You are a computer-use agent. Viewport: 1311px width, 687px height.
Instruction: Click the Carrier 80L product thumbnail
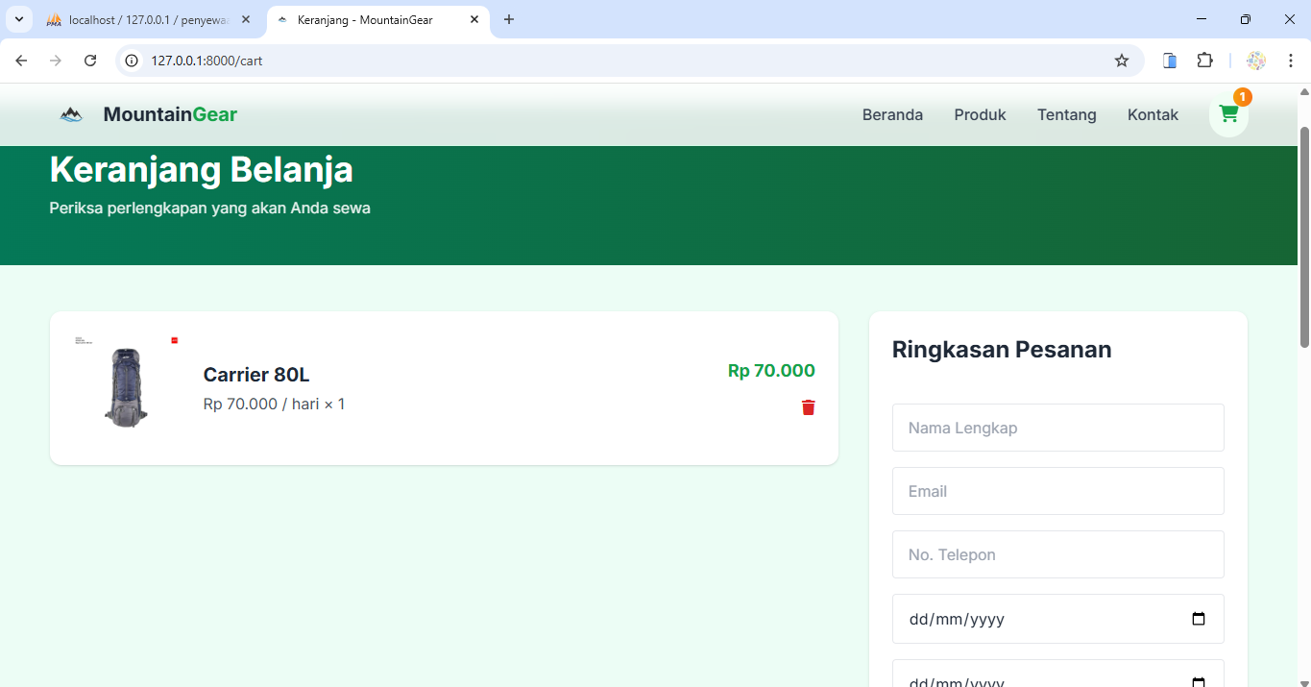pos(126,387)
